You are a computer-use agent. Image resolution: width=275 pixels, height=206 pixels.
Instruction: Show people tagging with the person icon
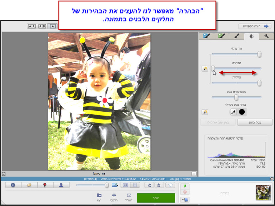[x=62, y=185]
